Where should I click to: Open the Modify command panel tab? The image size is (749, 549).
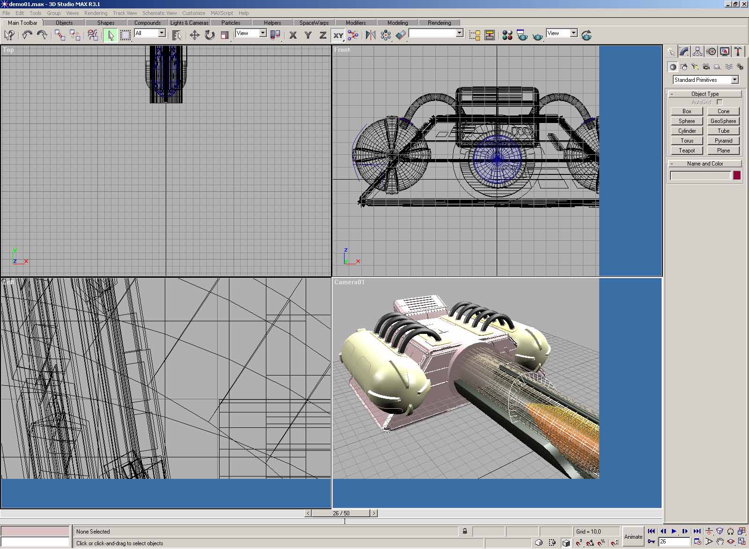pos(684,51)
